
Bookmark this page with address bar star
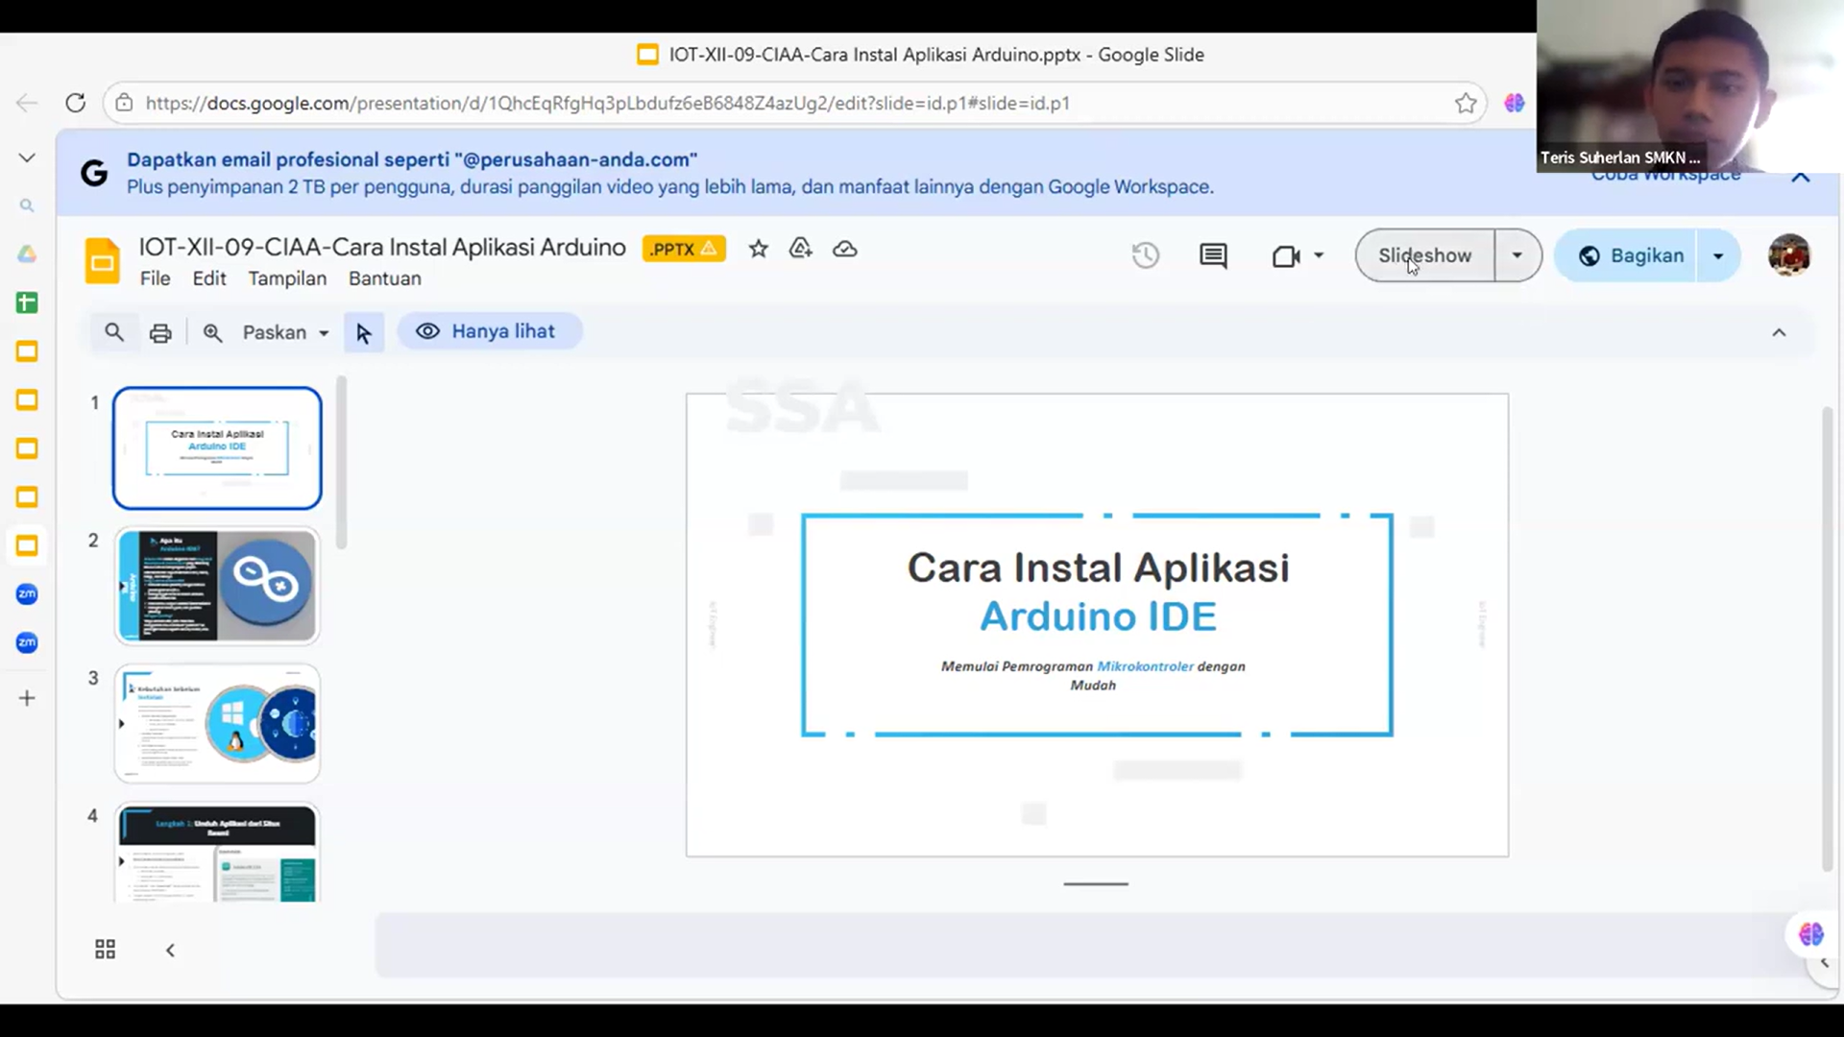tap(1466, 103)
